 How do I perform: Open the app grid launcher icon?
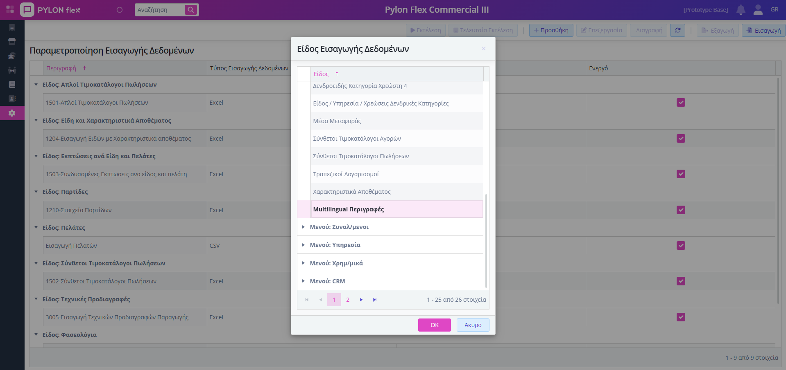[x=10, y=9]
